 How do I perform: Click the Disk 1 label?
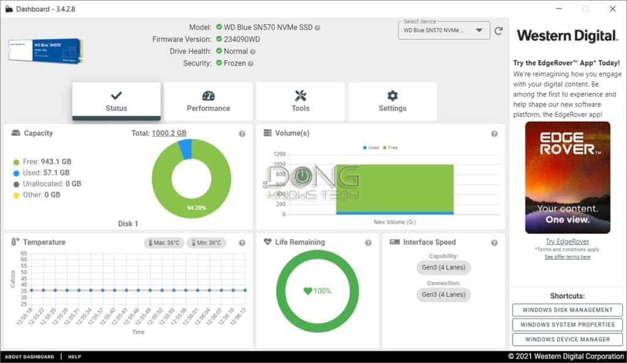[x=128, y=223]
